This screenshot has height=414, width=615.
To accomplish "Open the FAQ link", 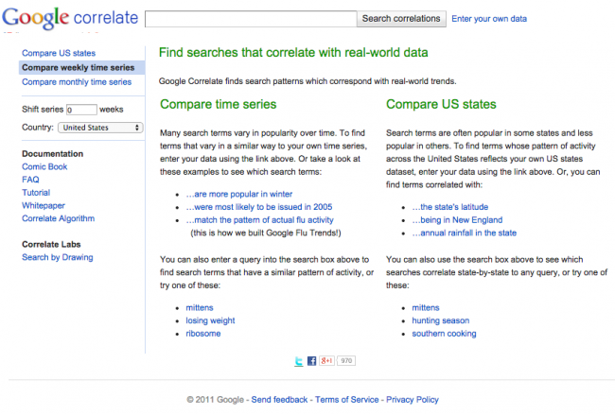I will coord(30,180).
